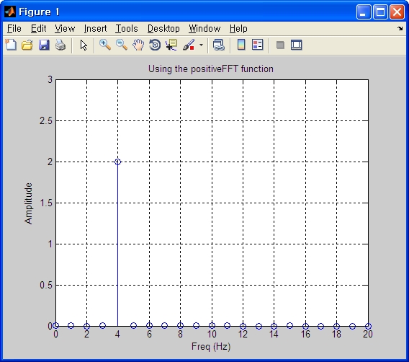Viewport: 409px width, 362px height.
Task: Click the dock figure arrow at menu bar end
Action: pyautogui.click(x=400, y=28)
